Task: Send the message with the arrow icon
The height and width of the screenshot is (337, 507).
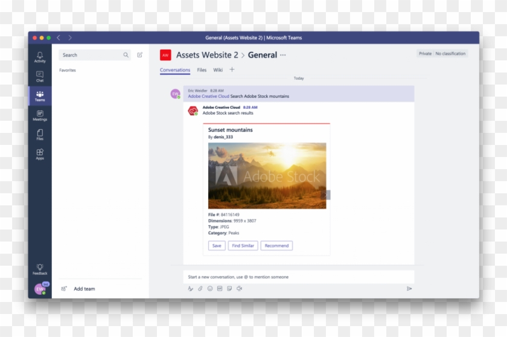Action: [x=409, y=289]
